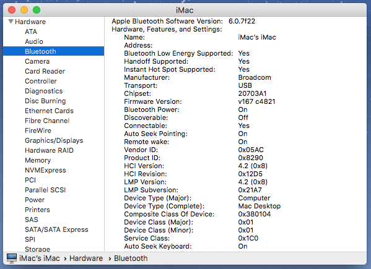Image resolution: width=371 pixels, height=269 pixels.
Task: Select Printers in the sidebar
Action: point(37,210)
